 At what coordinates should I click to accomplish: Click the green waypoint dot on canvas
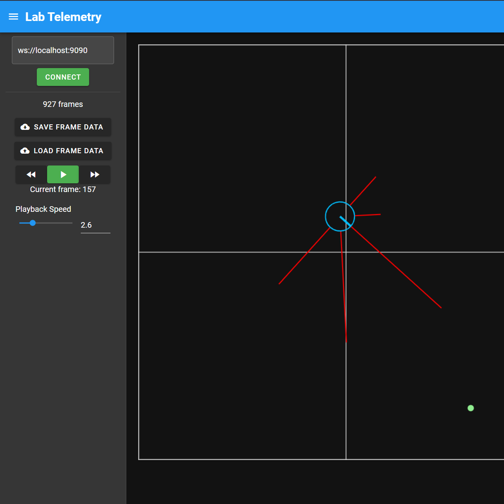pos(471,407)
